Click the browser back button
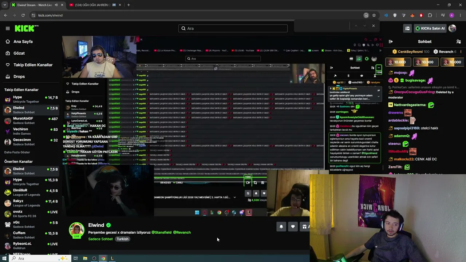The image size is (466, 262). [x=5, y=15]
